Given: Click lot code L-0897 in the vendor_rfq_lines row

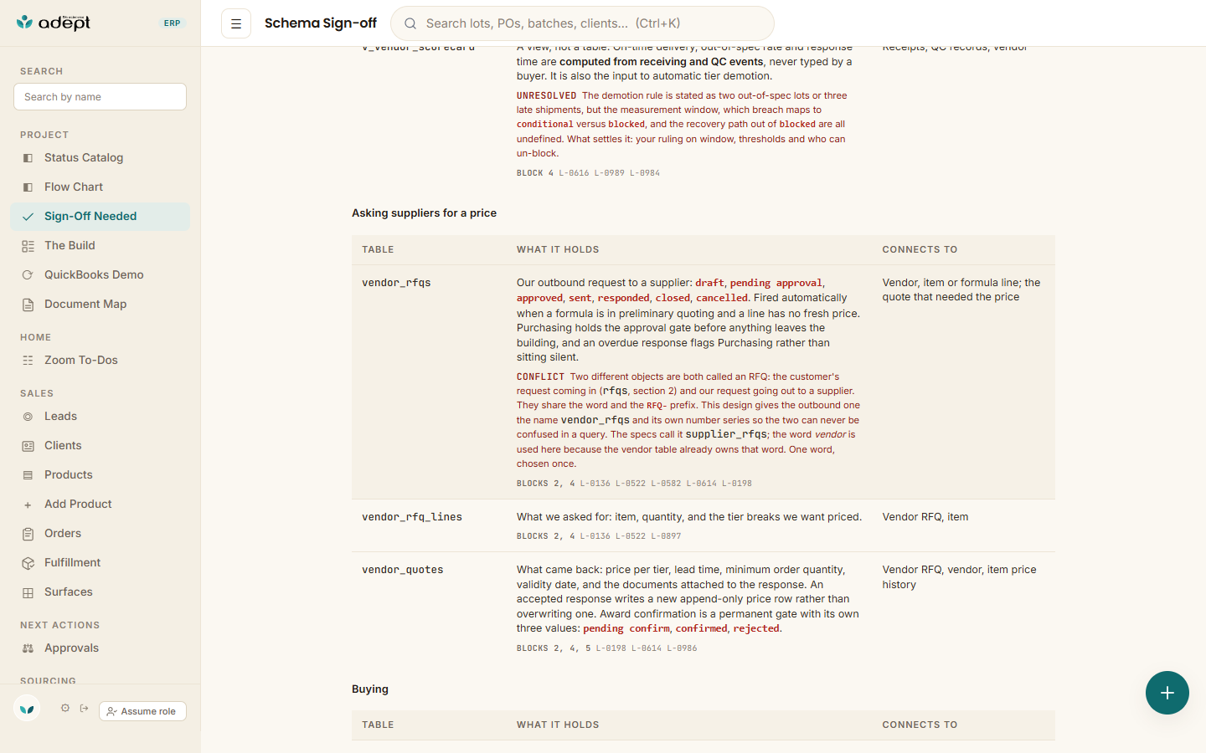Looking at the screenshot, I should [x=666, y=536].
